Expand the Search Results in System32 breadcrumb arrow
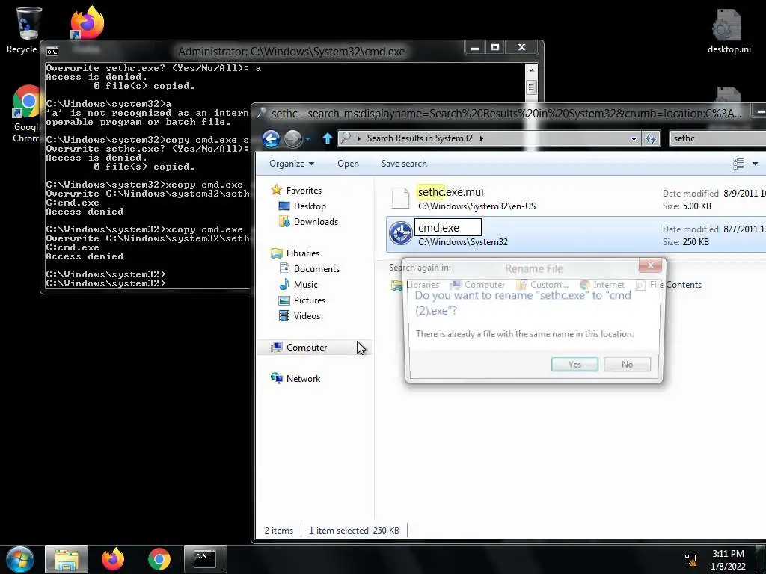Screen dimensions: 766x574 pyautogui.click(x=481, y=138)
